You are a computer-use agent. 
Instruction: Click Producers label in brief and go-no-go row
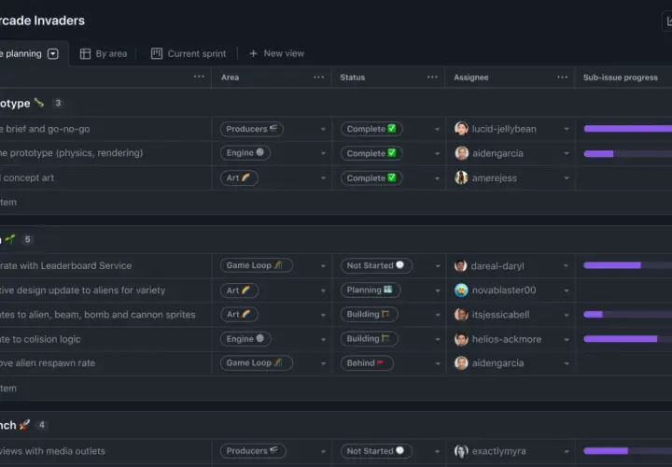(252, 129)
